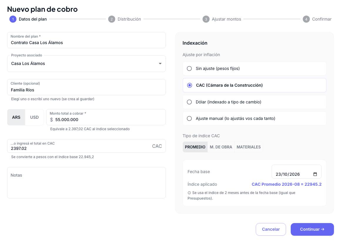
Task: Select CAC (Cámara de la Construcción) option
Action: 255,85
